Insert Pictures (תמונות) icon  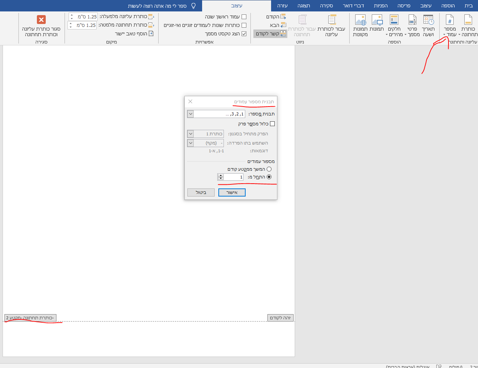click(377, 21)
